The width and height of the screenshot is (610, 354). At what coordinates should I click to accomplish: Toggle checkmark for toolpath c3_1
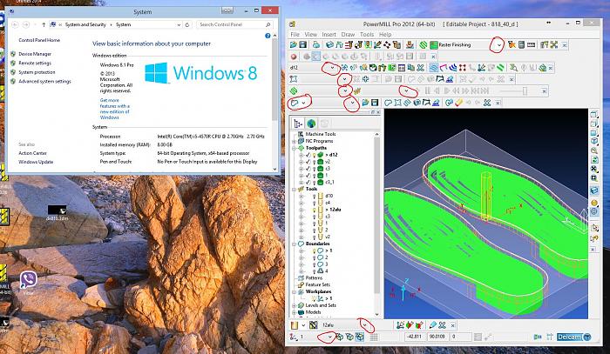(x=308, y=182)
